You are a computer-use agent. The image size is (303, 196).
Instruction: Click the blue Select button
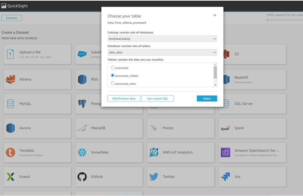[207, 98]
